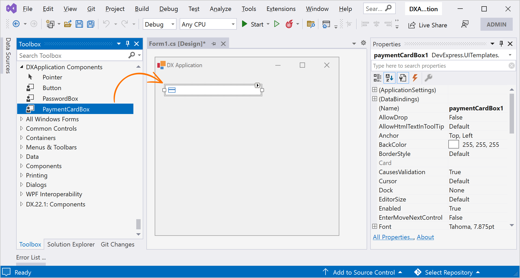The image size is (520, 278).
Task: Click Select Repository in the status bar
Action: click(x=447, y=272)
